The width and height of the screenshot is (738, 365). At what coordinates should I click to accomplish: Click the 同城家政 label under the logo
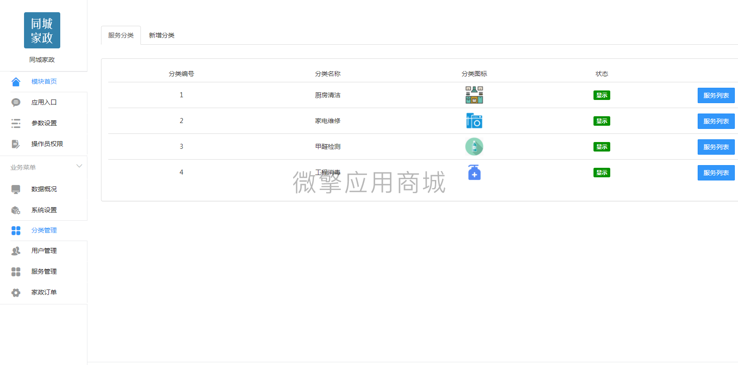tap(42, 60)
